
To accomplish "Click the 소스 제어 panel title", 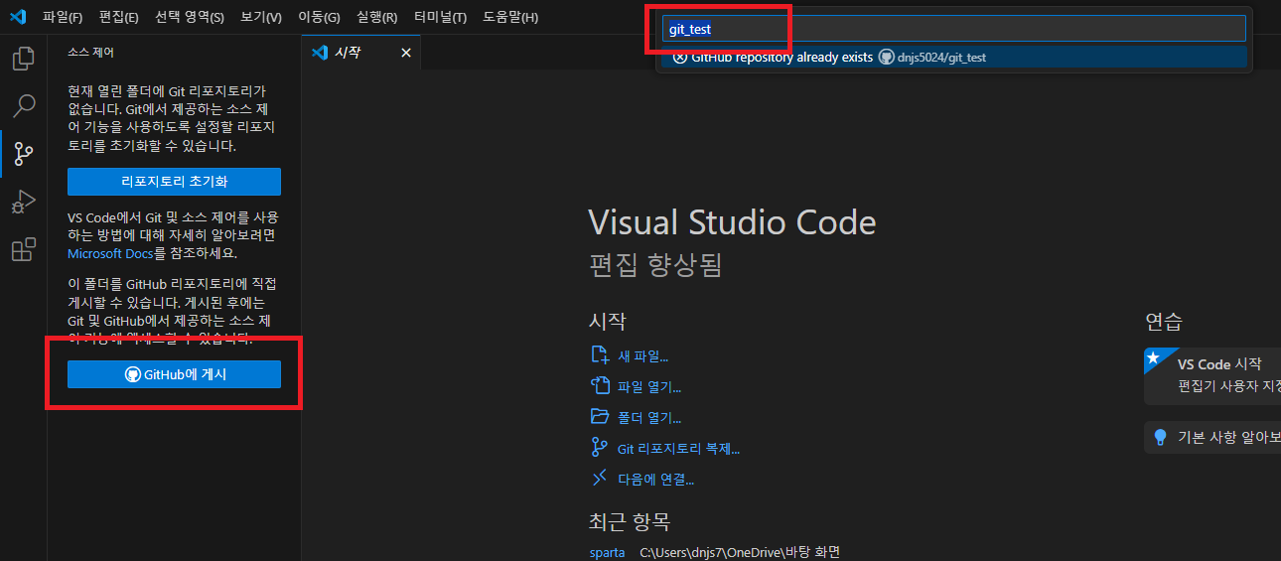I will (x=90, y=53).
